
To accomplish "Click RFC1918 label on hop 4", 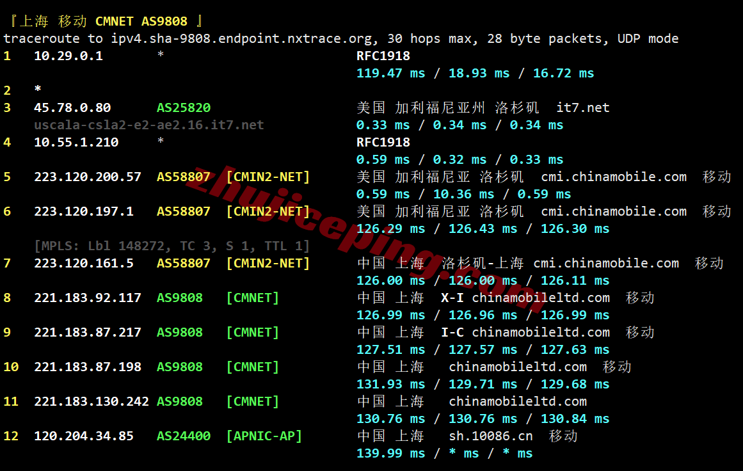I will (x=383, y=142).
